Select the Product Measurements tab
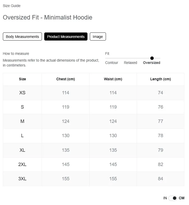189x205 pixels. tap(66, 37)
